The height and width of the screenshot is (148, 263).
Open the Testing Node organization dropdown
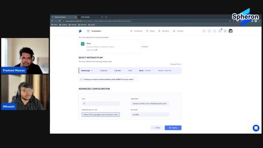pos(94,31)
